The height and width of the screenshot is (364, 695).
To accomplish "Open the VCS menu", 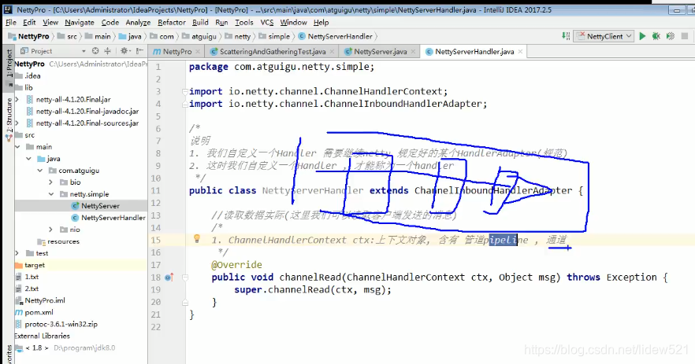I will [267, 23].
